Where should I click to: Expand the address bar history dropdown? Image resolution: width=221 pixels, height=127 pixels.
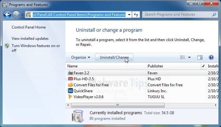129,15
